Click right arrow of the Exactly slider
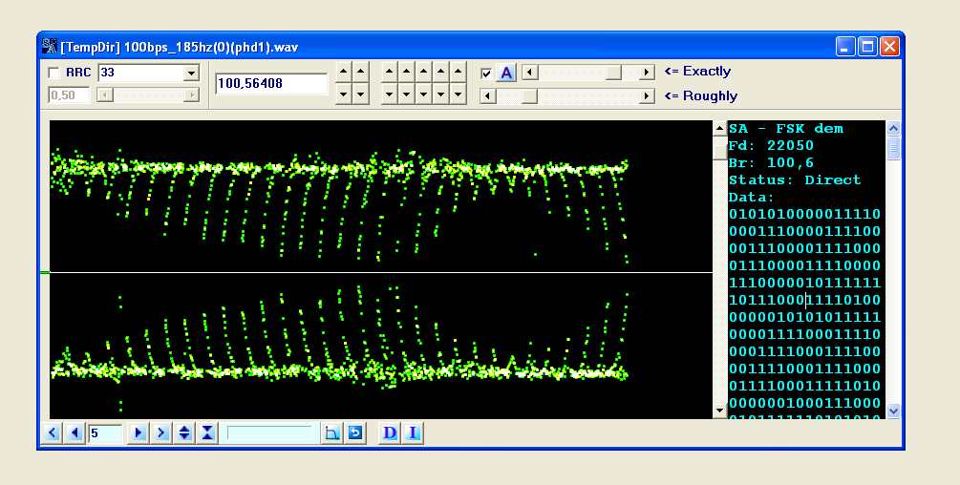Screen dimensions: 960x485 click(647, 73)
